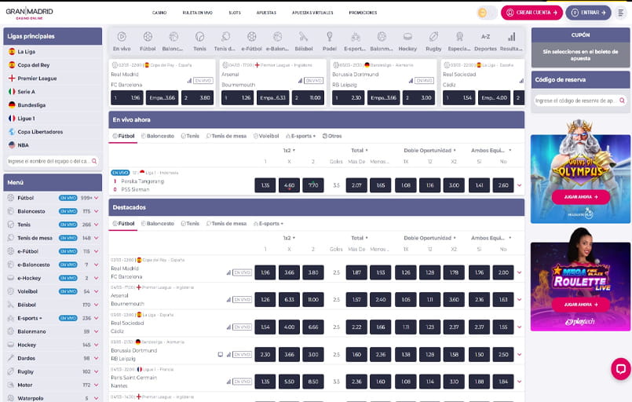632x402 pixels.
Task: Open Premier League in main leagues
Action: (37, 79)
